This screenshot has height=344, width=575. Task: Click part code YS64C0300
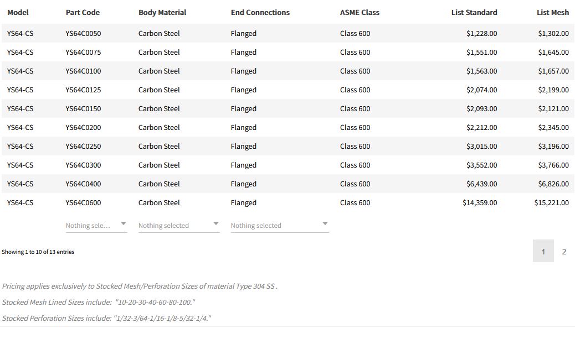83,165
